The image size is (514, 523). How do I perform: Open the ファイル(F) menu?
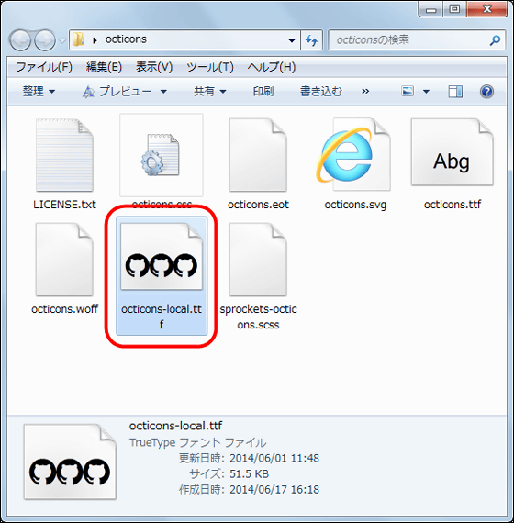click(x=44, y=67)
